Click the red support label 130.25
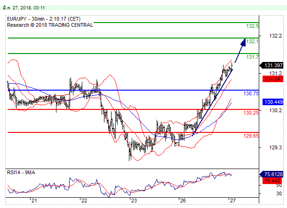The width and height of the screenshot is (287, 208). [x=251, y=113]
